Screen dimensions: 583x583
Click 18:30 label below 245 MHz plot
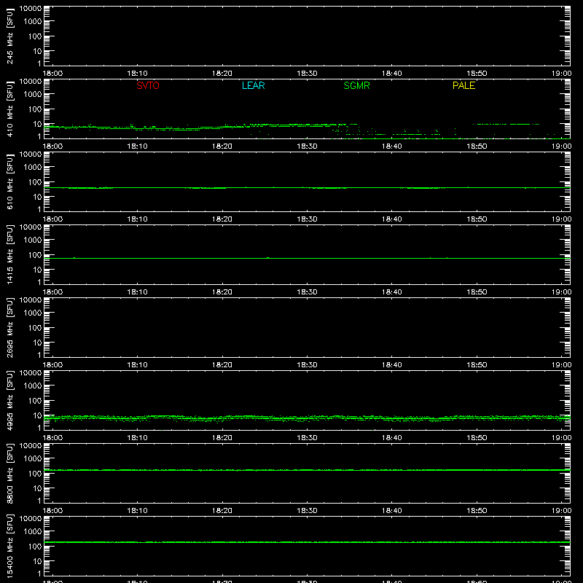(x=307, y=74)
